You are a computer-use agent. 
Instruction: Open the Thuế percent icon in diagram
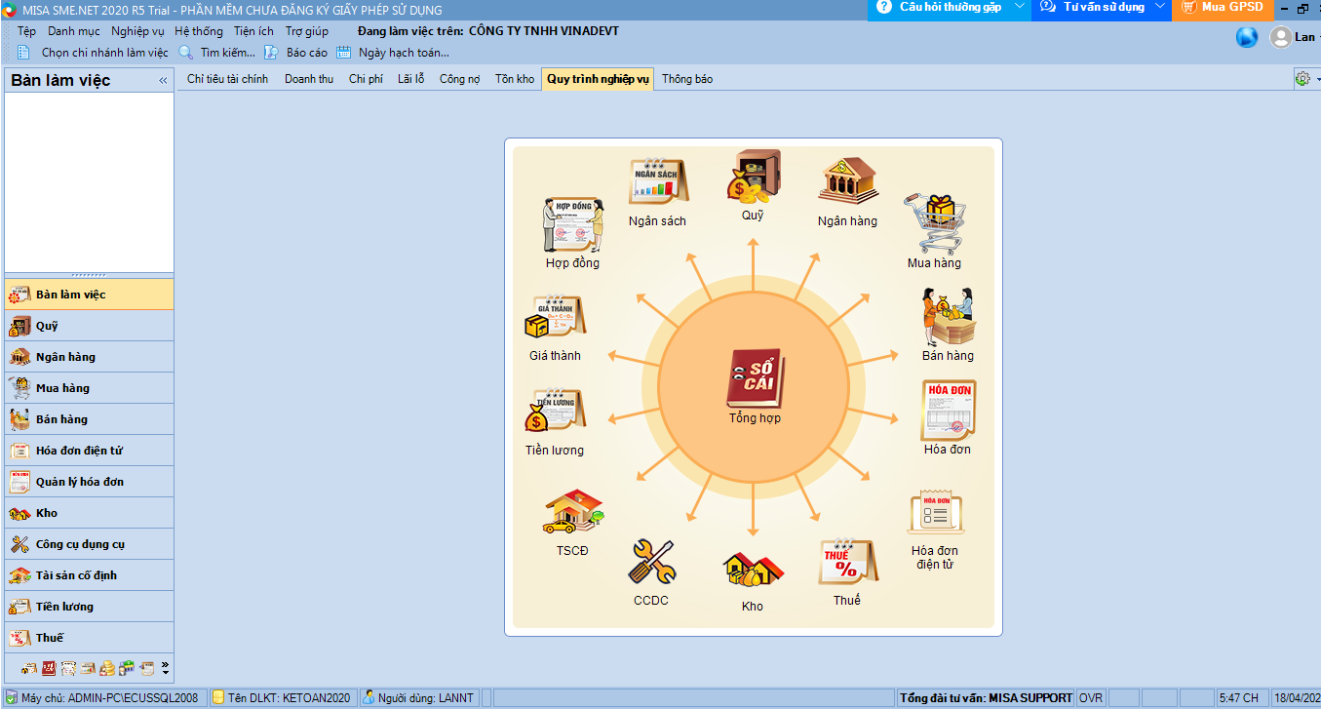coord(846,564)
